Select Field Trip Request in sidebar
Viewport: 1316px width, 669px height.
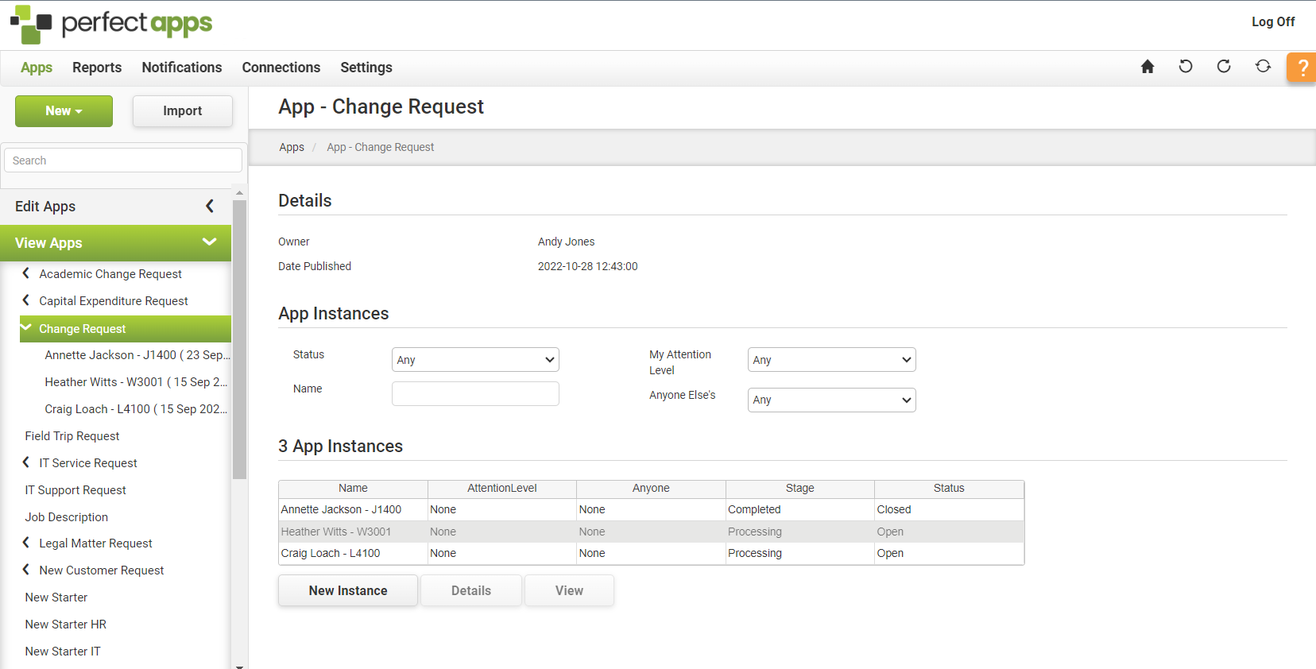pyautogui.click(x=72, y=436)
